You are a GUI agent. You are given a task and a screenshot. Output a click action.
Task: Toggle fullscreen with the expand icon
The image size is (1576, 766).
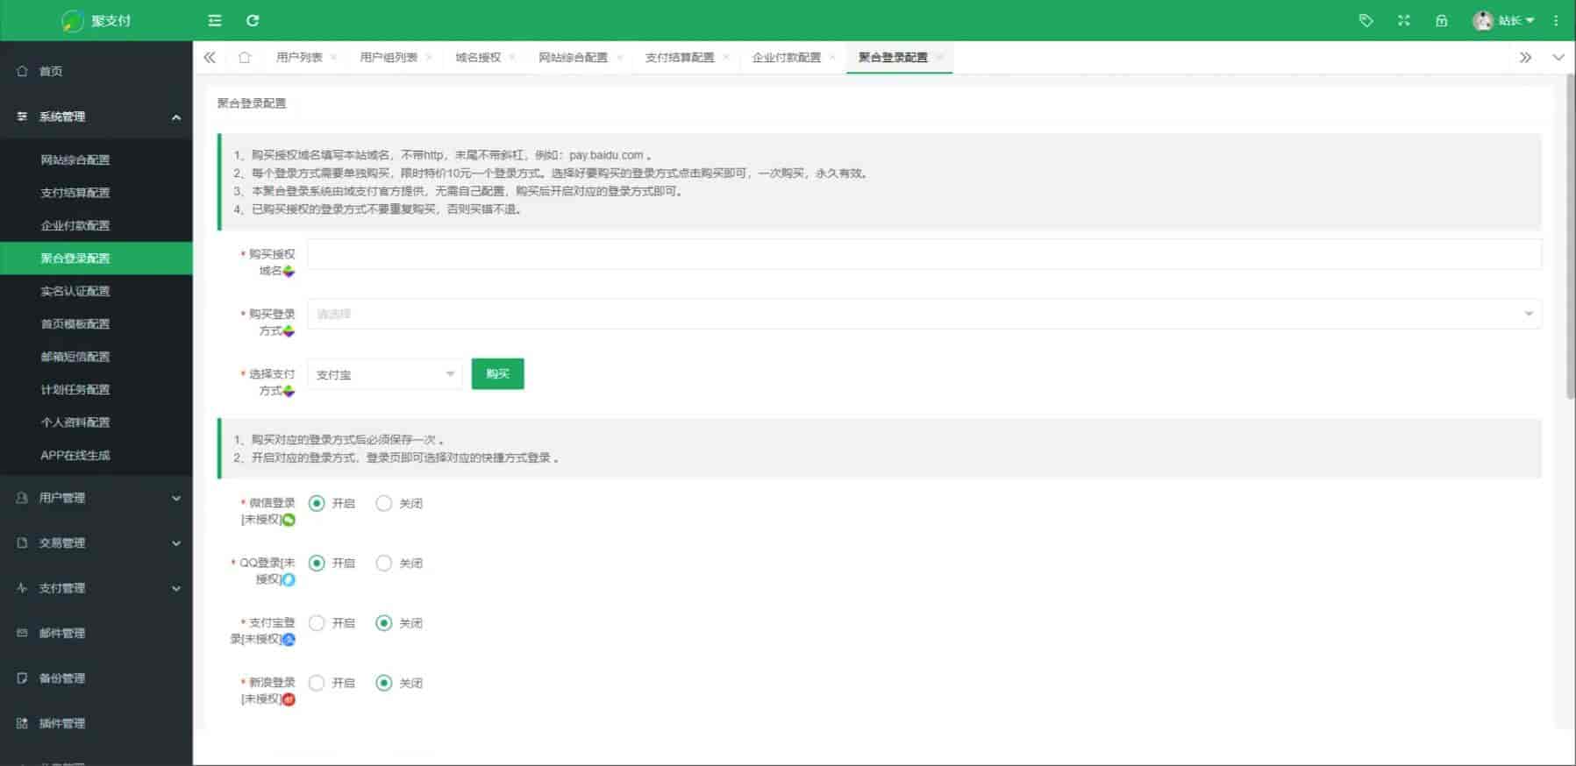1403,20
